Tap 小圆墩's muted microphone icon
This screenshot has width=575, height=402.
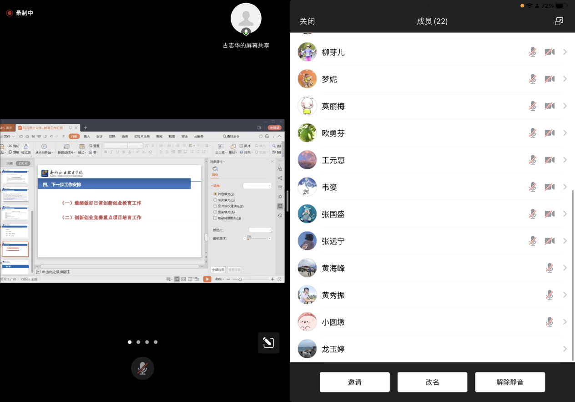pyautogui.click(x=550, y=322)
